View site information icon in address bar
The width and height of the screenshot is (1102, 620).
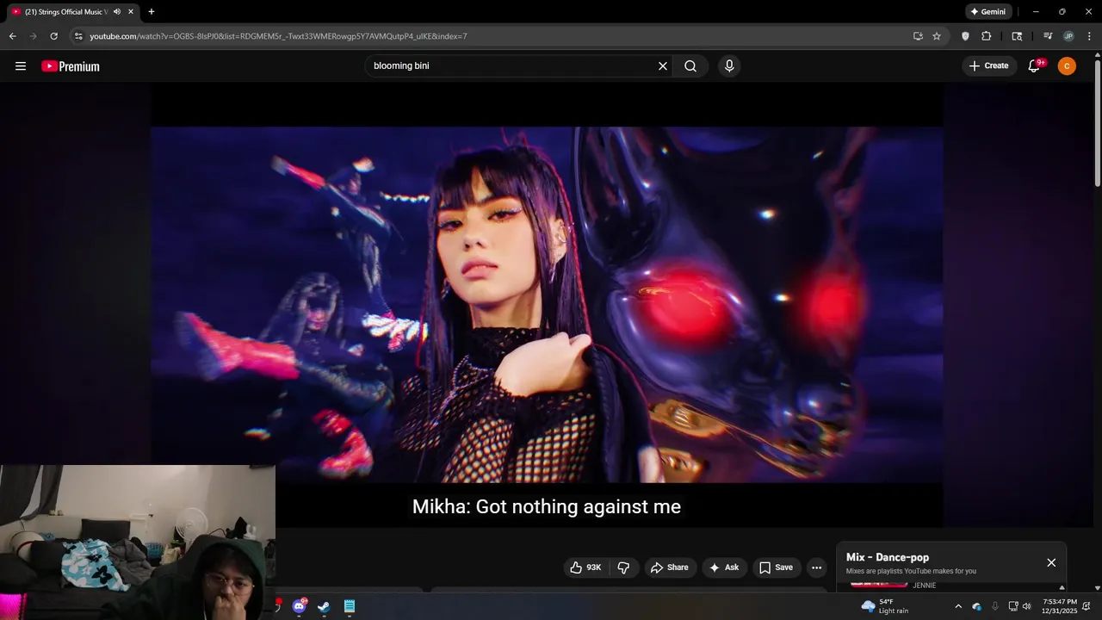[x=78, y=36]
